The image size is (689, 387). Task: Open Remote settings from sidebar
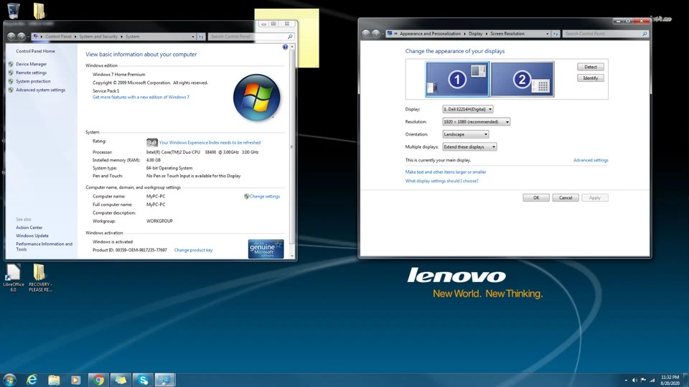31,73
